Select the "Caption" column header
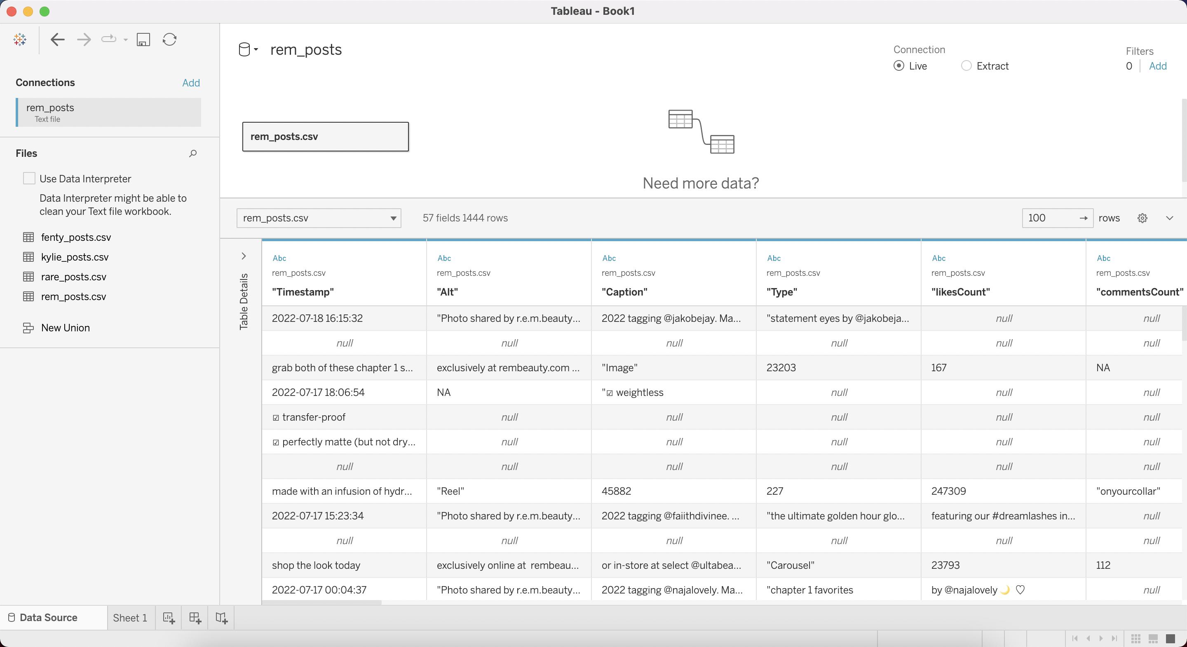 click(x=624, y=292)
